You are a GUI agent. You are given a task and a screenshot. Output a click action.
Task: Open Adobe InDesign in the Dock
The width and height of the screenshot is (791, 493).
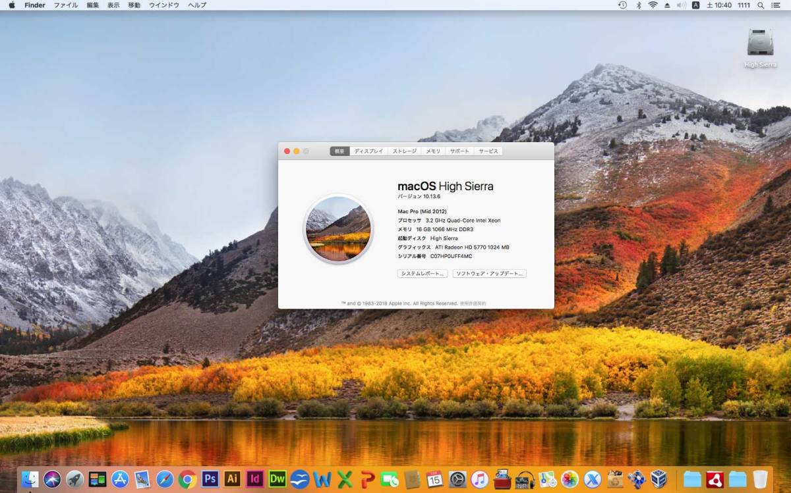coord(254,479)
